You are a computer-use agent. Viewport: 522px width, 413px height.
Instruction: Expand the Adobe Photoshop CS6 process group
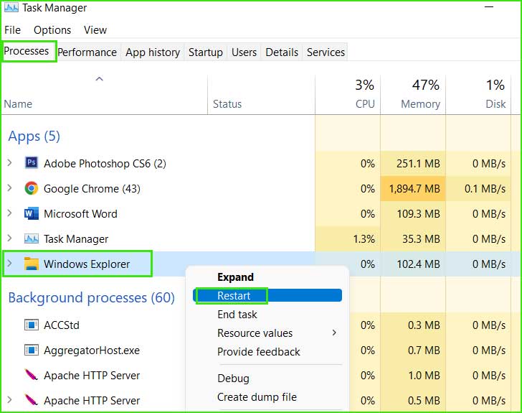9,163
